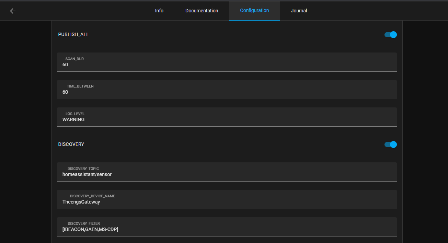Screen dimensions: 448x243
Task: Open the Info tab
Action: pos(159,11)
